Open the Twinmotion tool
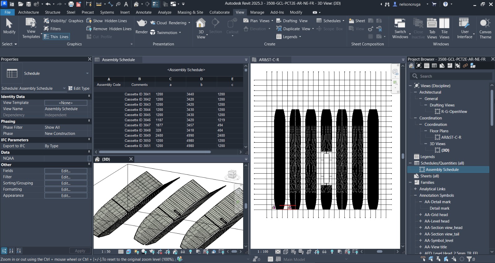Image resolution: width=495 pixels, height=263 pixels. pyautogui.click(x=166, y=32)
